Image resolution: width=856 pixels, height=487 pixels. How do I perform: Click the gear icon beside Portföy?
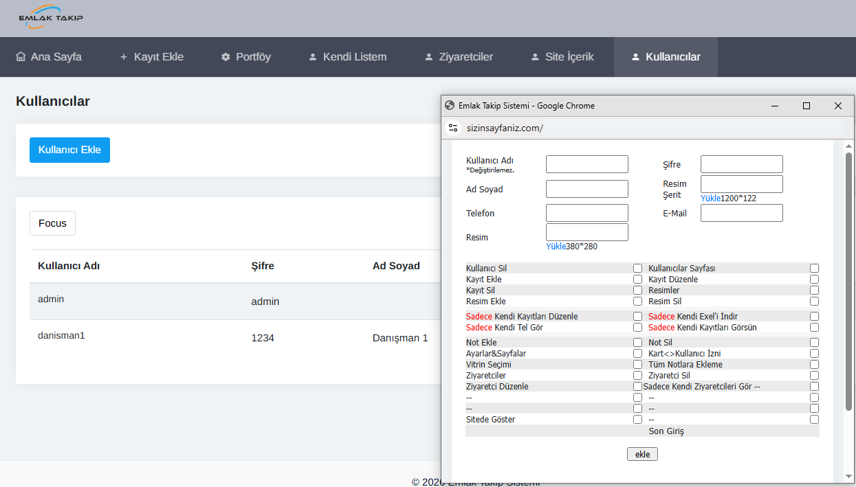(x=226, y=57)
